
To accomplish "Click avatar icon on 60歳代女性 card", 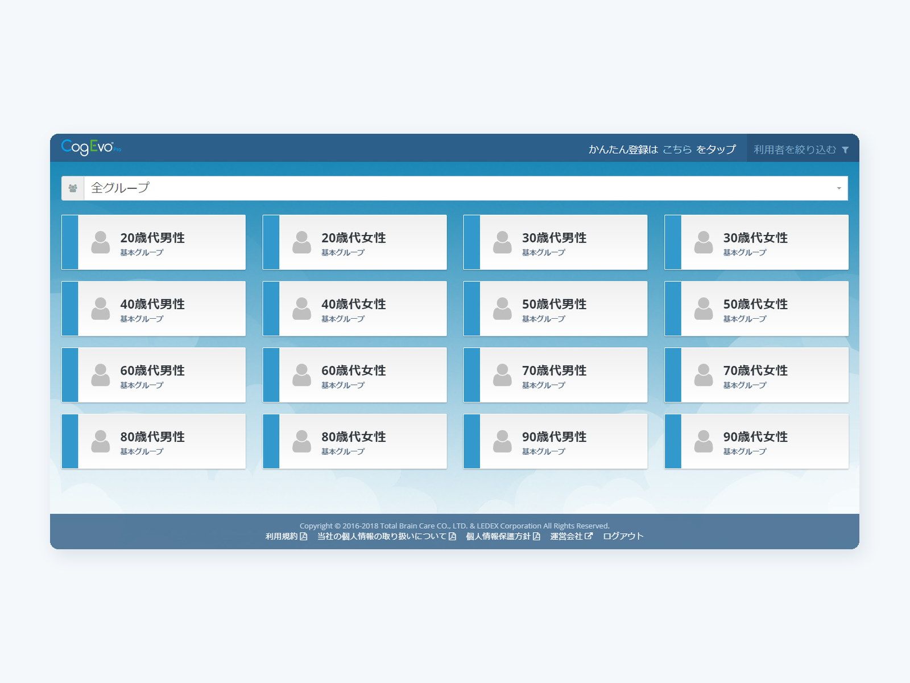I will click(301, 375).
